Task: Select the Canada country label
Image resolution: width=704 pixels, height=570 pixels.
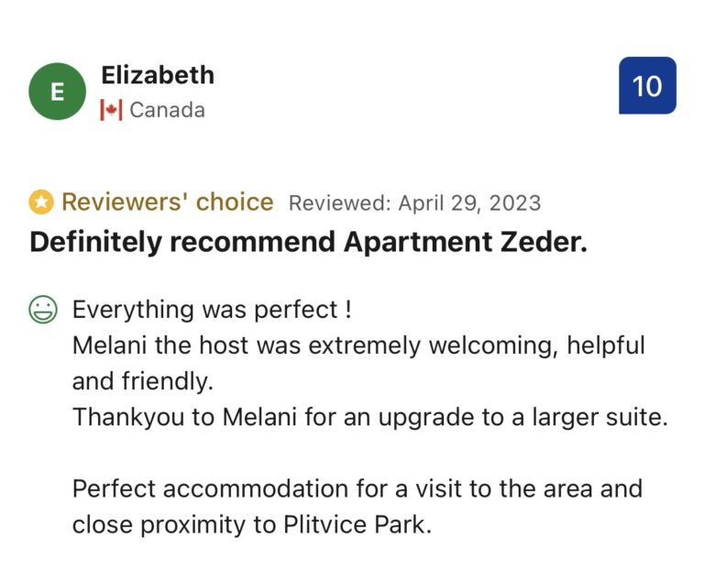Action: point(167,111)
